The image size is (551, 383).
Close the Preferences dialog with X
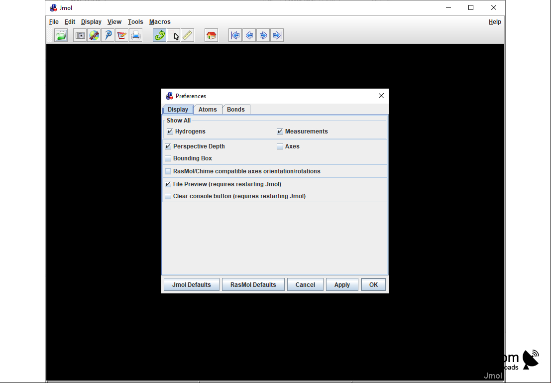pyautogui.click(x=381, y=96)
